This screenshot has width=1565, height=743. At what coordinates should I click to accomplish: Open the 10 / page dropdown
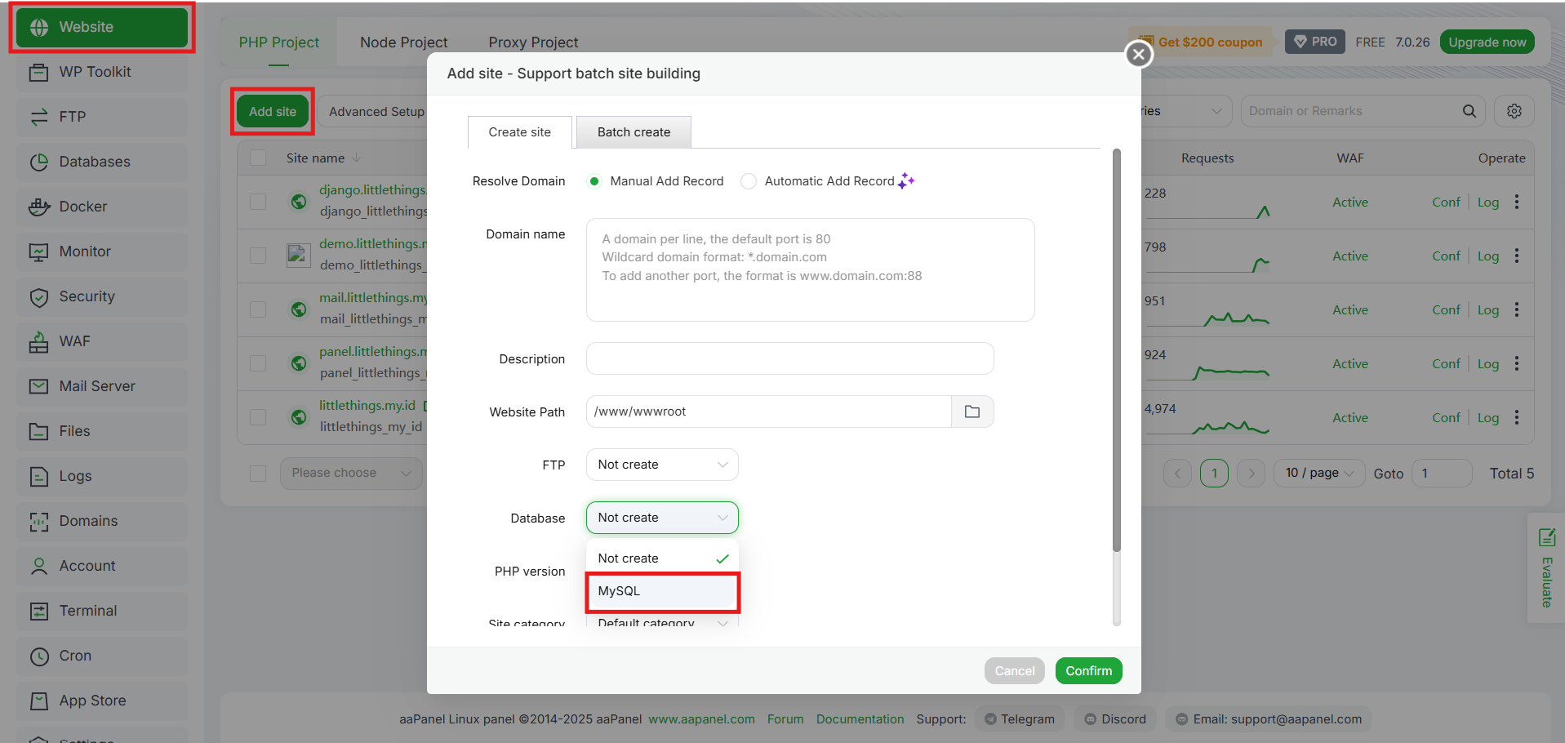[x=1319, y=473]
